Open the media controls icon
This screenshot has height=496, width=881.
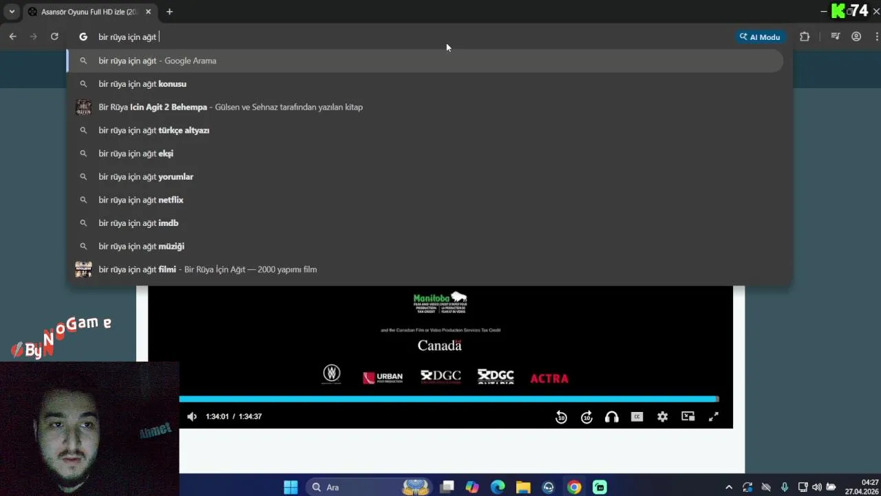click(836, 37)
